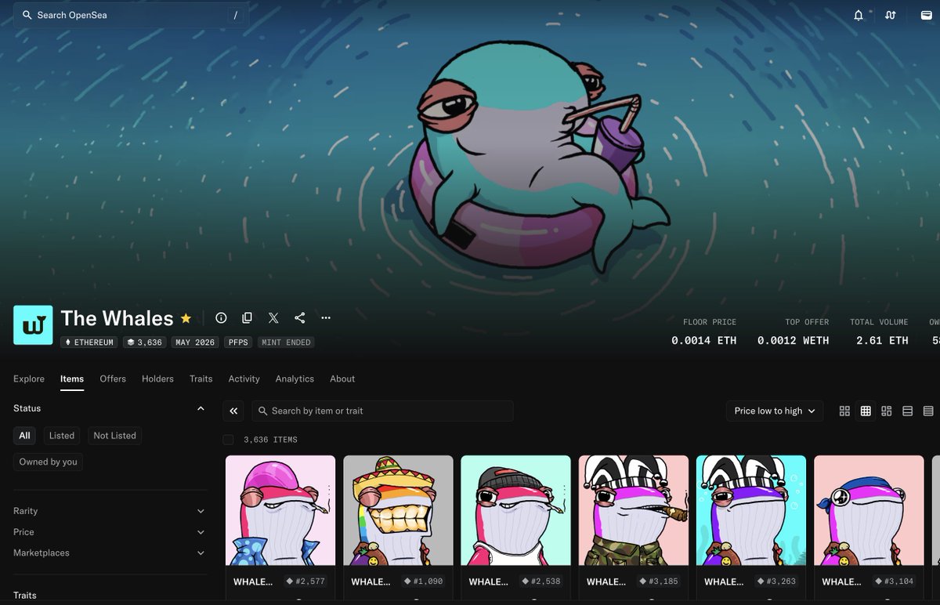Tick the select-all items checkbox
The image size is (940, 605).
coord(228,440)
